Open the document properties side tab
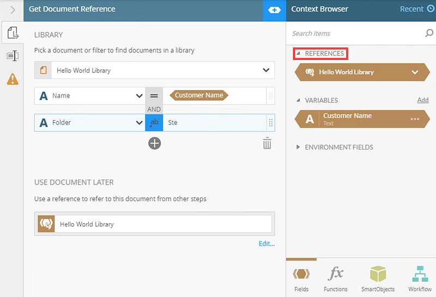The height and width of the screenshot is (297, 436). (x=12, y=33)
